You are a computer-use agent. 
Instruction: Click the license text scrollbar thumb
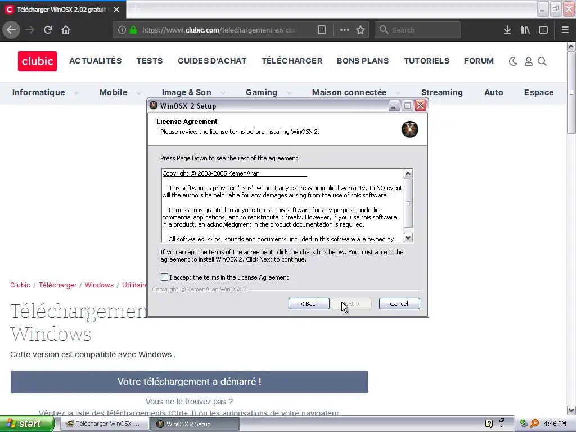point(408,203)
